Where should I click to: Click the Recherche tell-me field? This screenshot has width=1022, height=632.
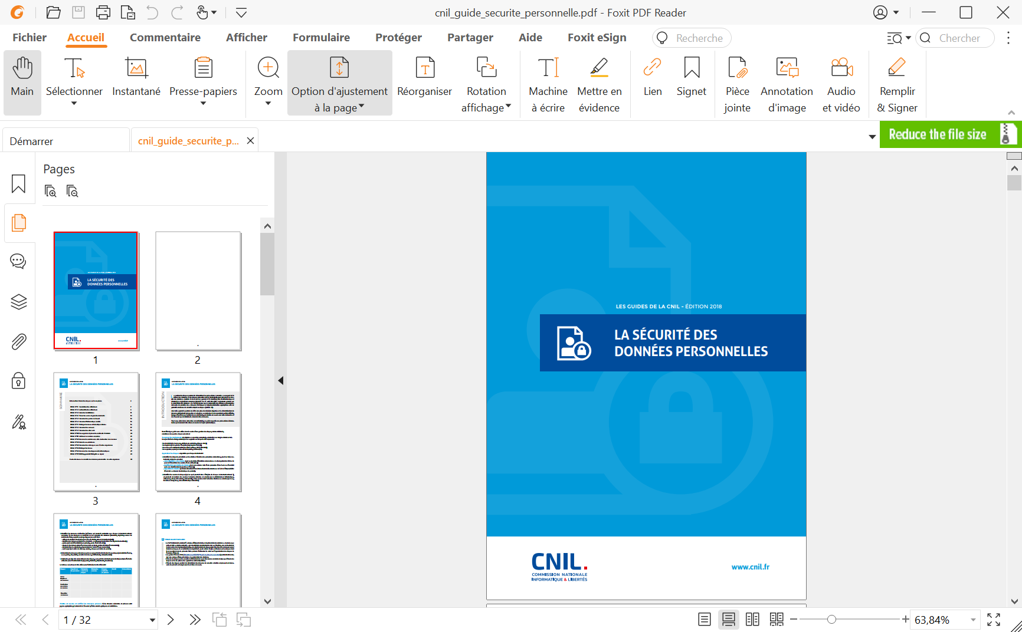point(692,38)
